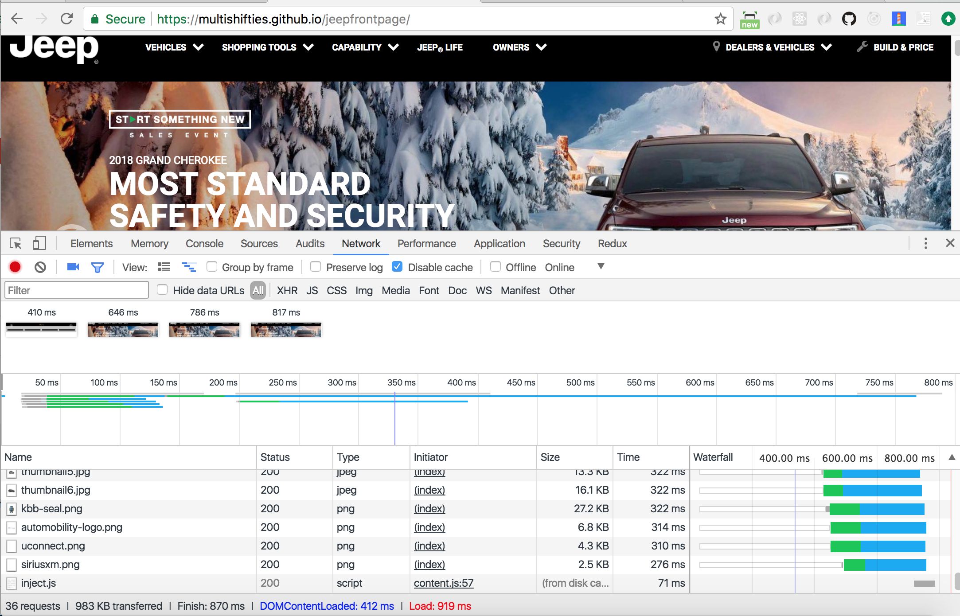Expand Shopping Tools menu
The height and width of the screenshot is (616, 960).
pos(268,47)
